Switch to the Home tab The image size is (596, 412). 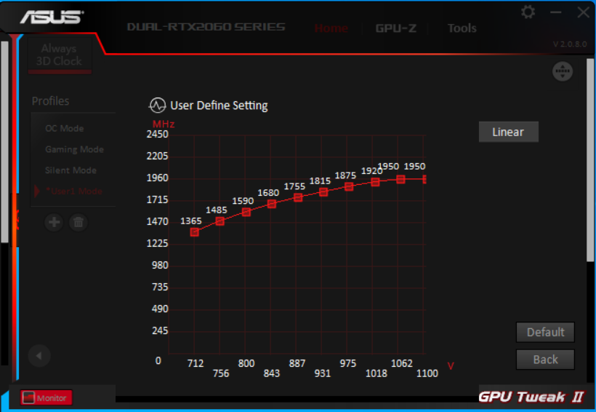pyautogui.click(x=331, y=28)
